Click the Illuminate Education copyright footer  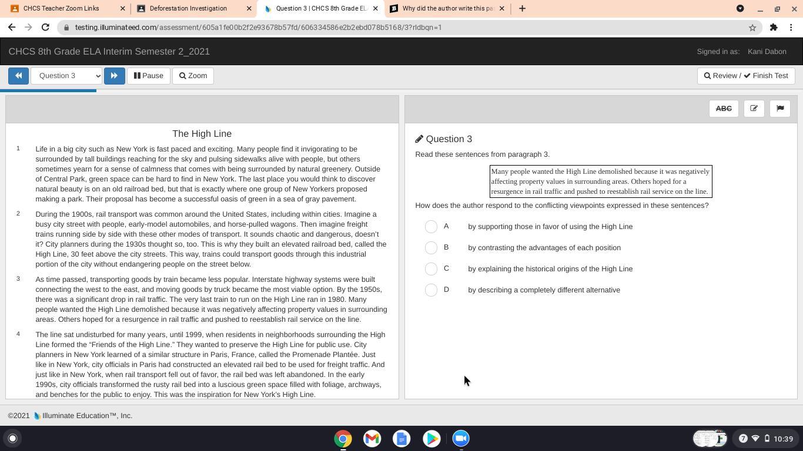tap(70, 416)
